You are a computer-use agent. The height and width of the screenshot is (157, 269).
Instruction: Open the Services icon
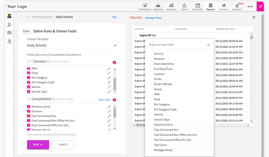pyautogui.click(x=224, y=6)
